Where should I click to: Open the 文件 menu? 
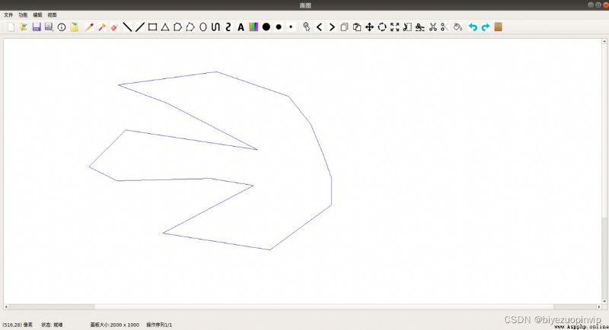pos(8,14)
